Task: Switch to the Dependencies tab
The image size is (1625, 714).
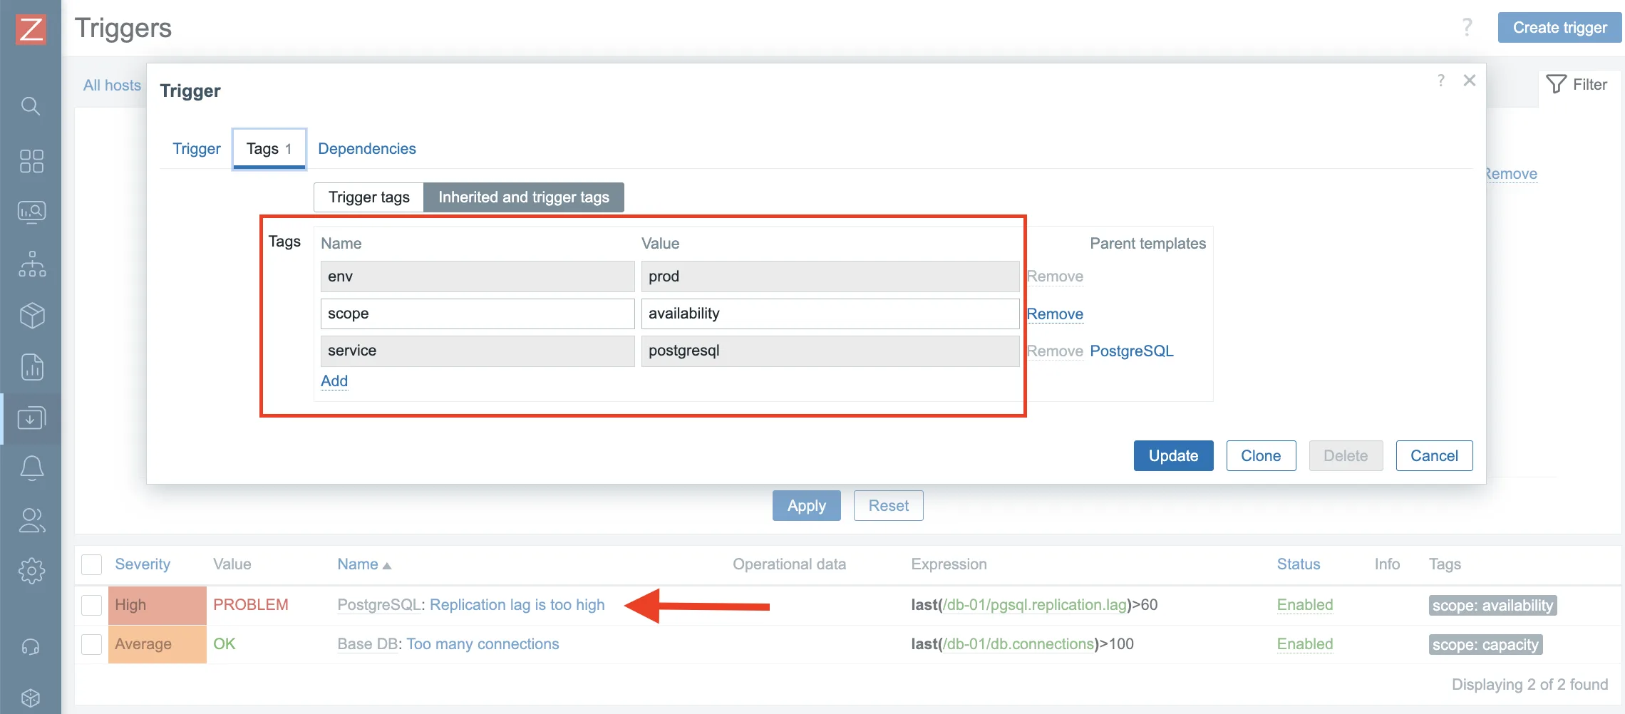Action: [x=367, y=149]
